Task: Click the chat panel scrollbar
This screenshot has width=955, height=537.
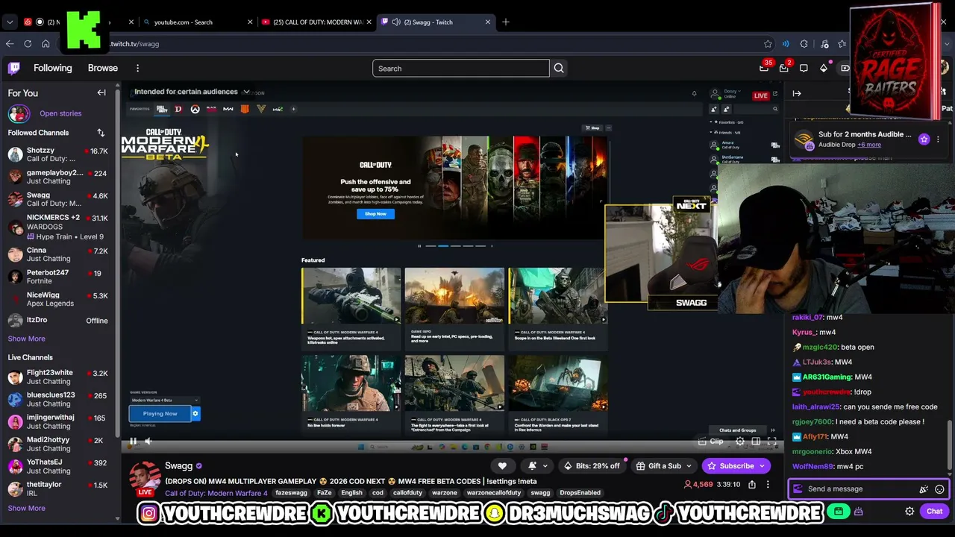Action: coord(950,446)
